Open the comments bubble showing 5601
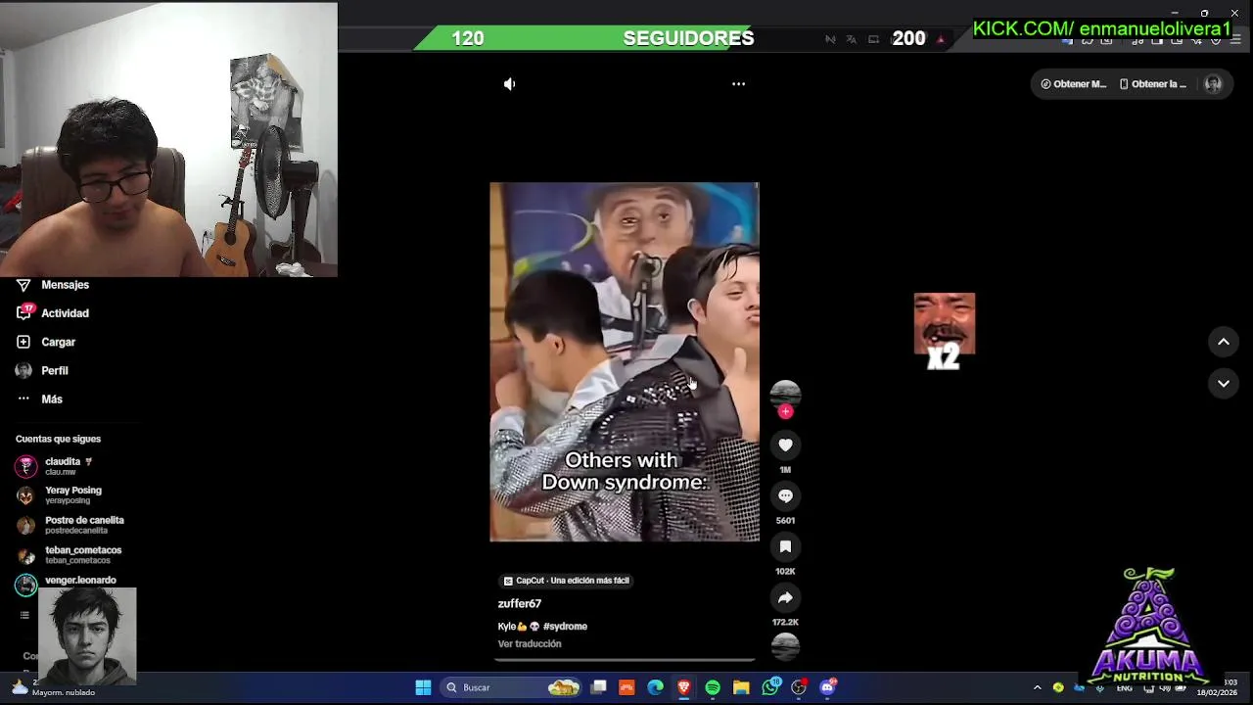The image size is (1253, 705). pyautogui.click(x=785, y=496)
